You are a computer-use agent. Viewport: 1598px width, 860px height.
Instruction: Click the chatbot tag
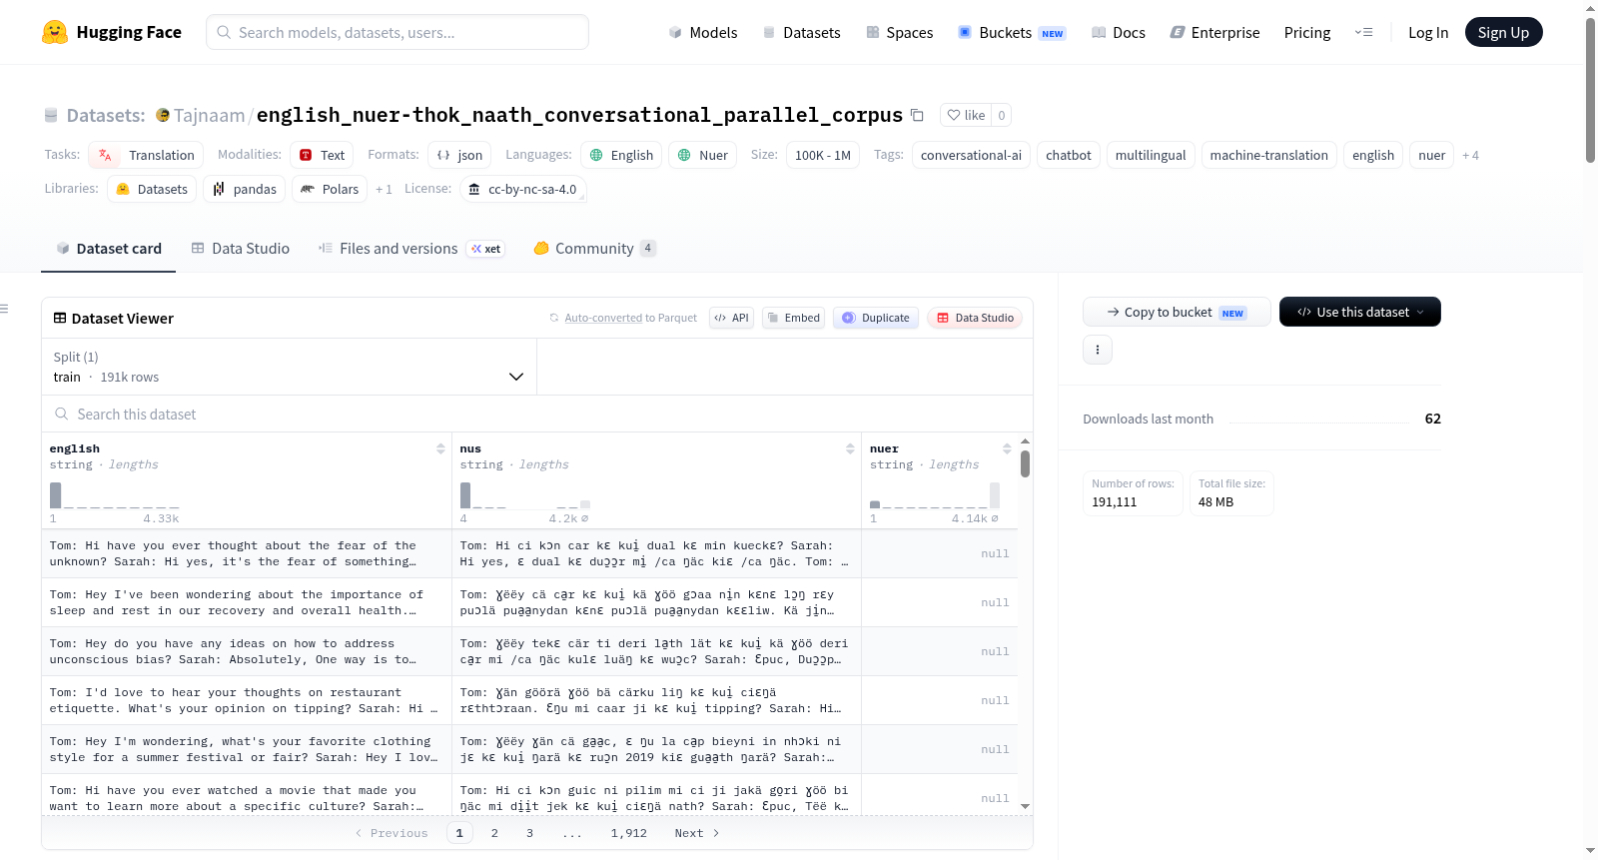pos(1069,155)
